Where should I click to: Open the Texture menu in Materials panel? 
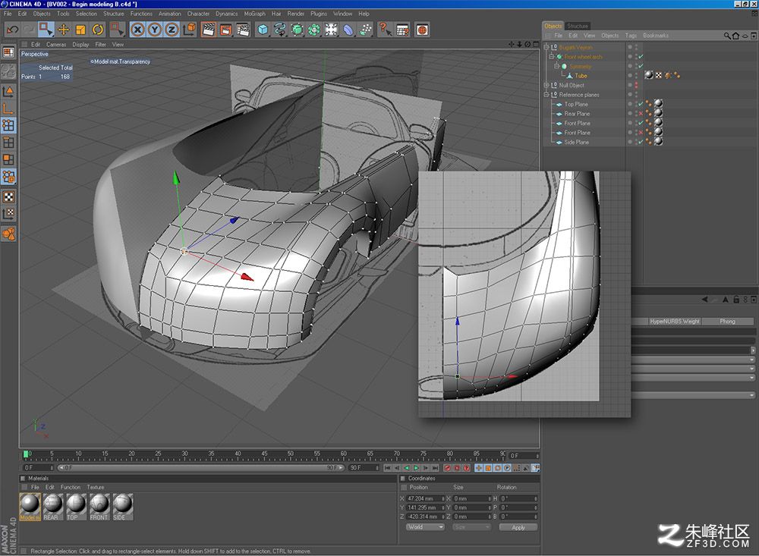pos(96,487)
